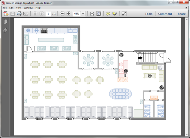Screen dimensions: 190x138
Task: Click the Create PDF icon
Action: 6,14
